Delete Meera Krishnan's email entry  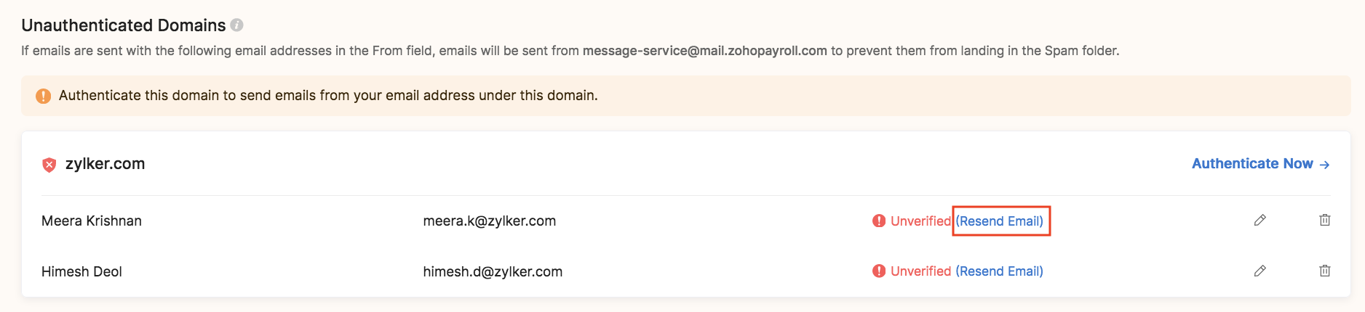click(x=1325, y=221)
